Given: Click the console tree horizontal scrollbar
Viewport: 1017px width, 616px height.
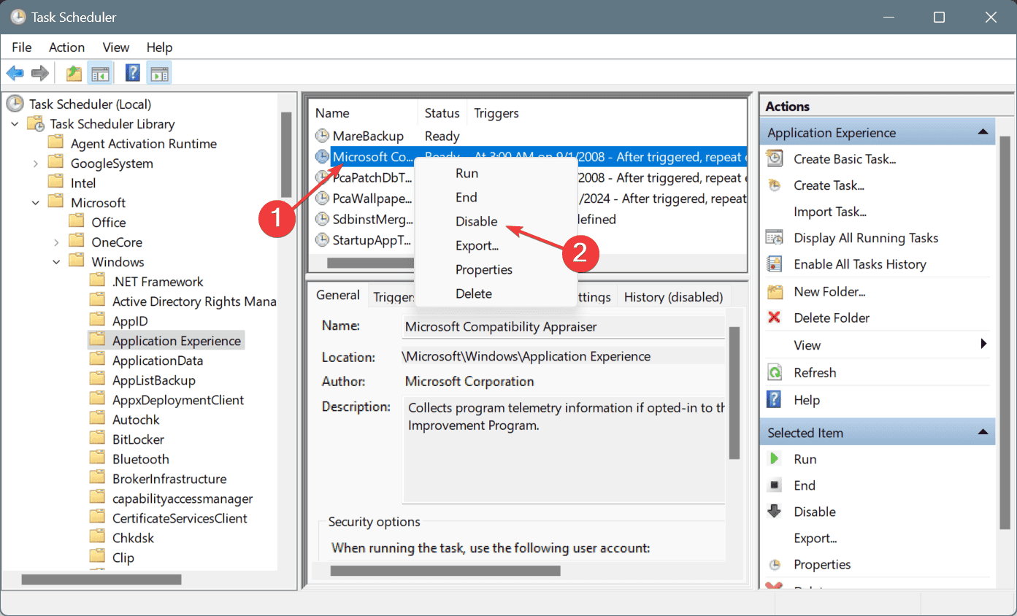Looking at the screenshot, I should coord(101,580).
